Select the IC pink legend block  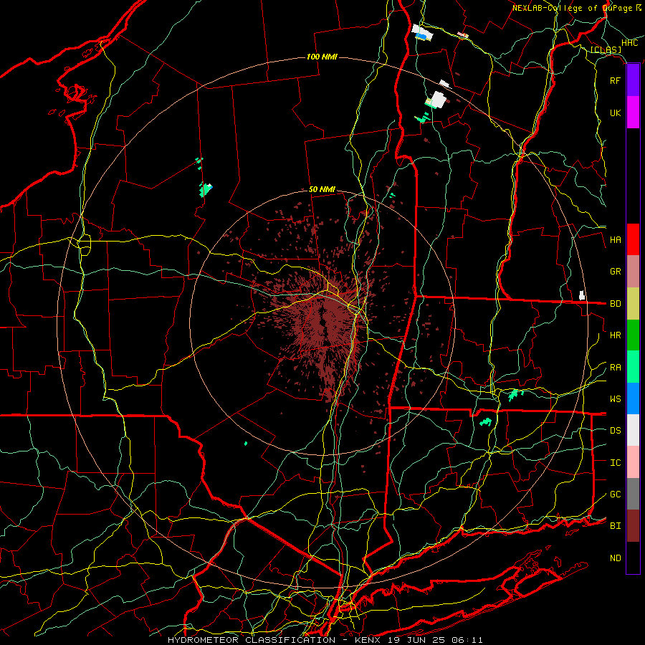click(633, 462)
